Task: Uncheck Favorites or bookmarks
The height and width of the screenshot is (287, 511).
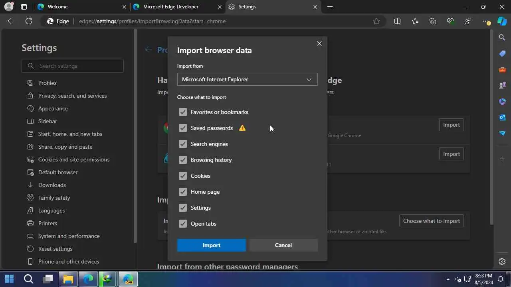Action: click(x=183, y=112)
